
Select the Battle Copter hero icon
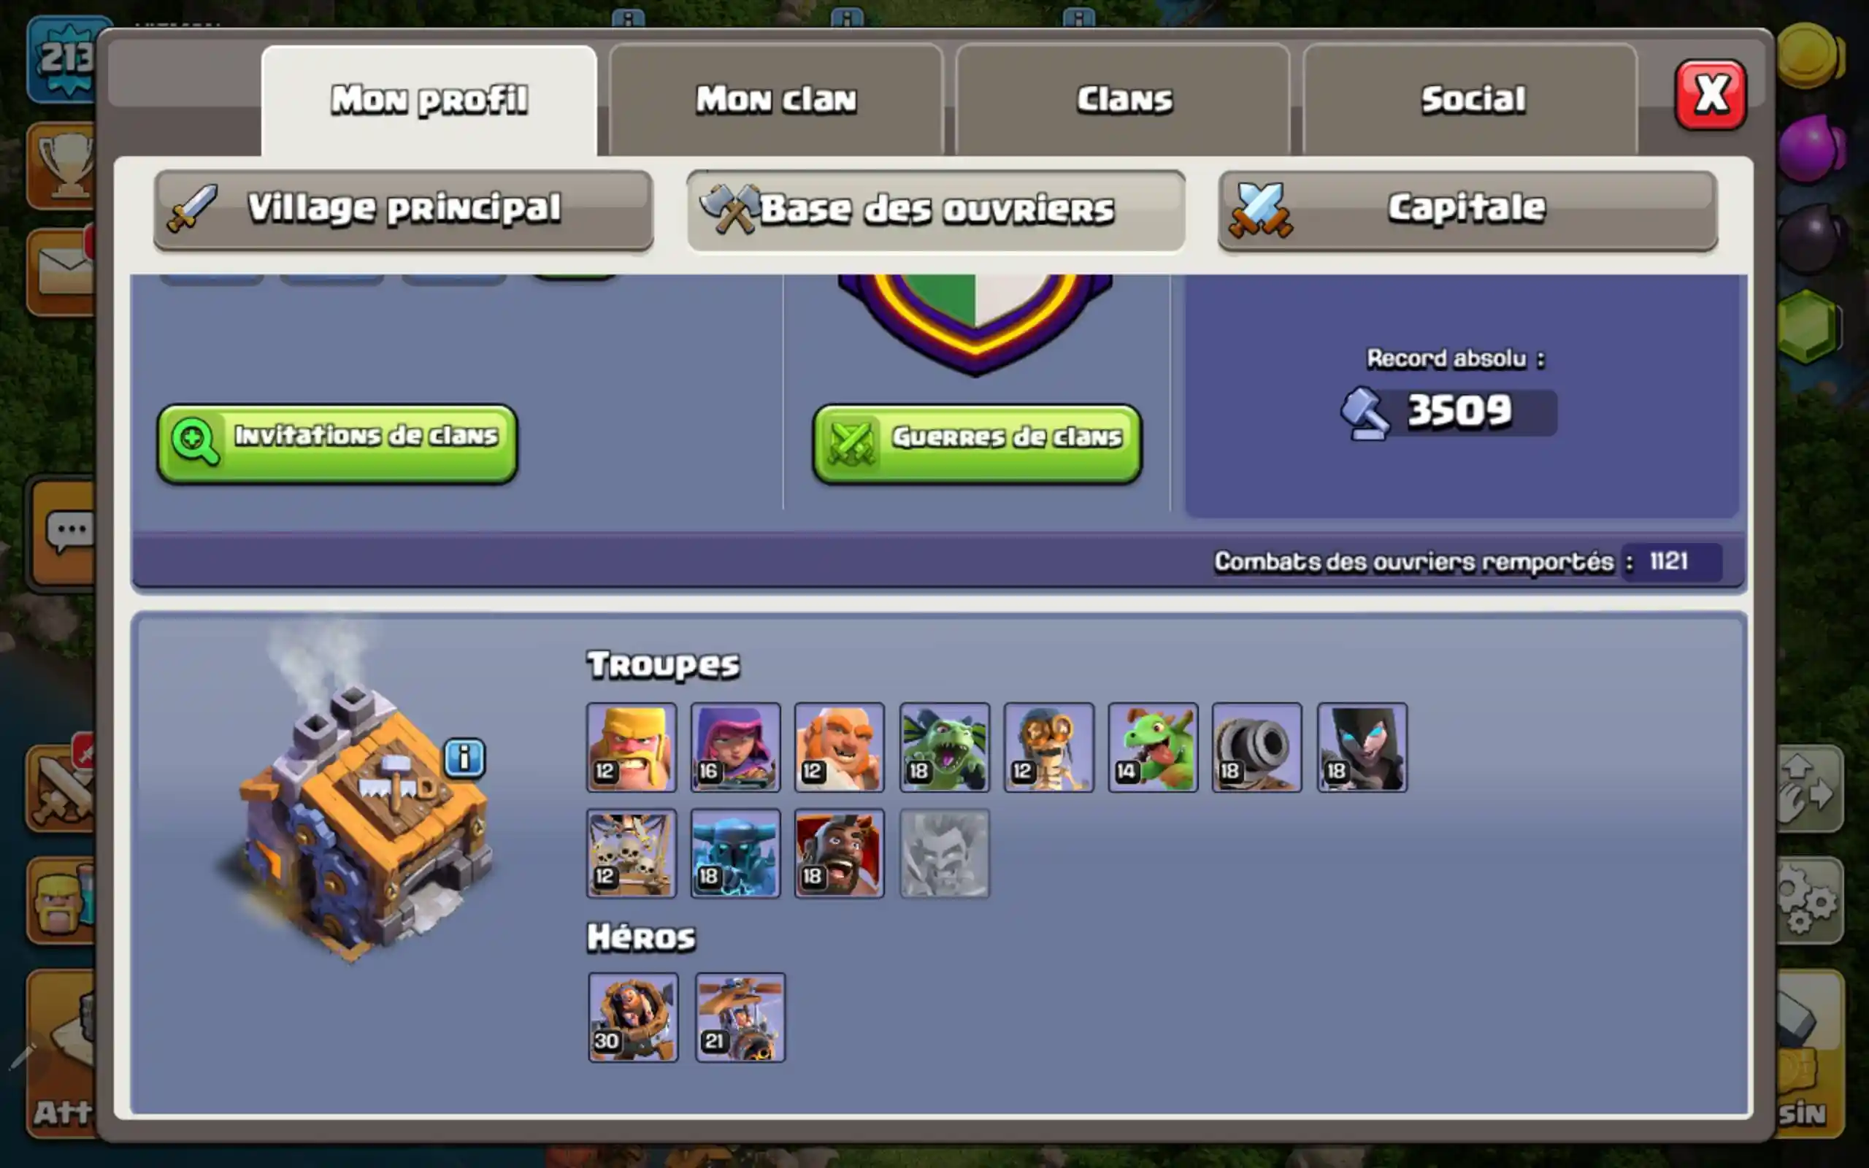(740, 1017)
